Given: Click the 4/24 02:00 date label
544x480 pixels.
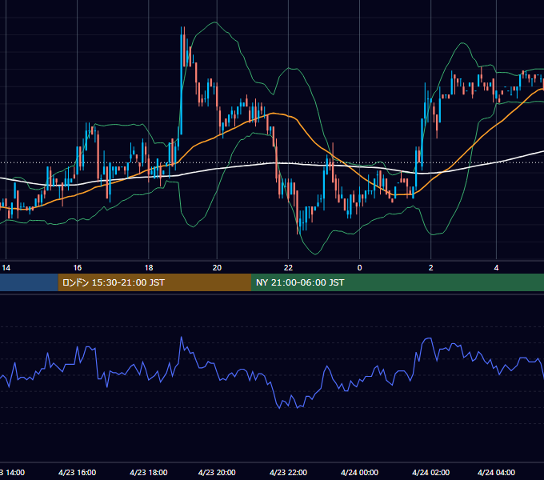Looking at the screenshot, I should coord(431,472).
